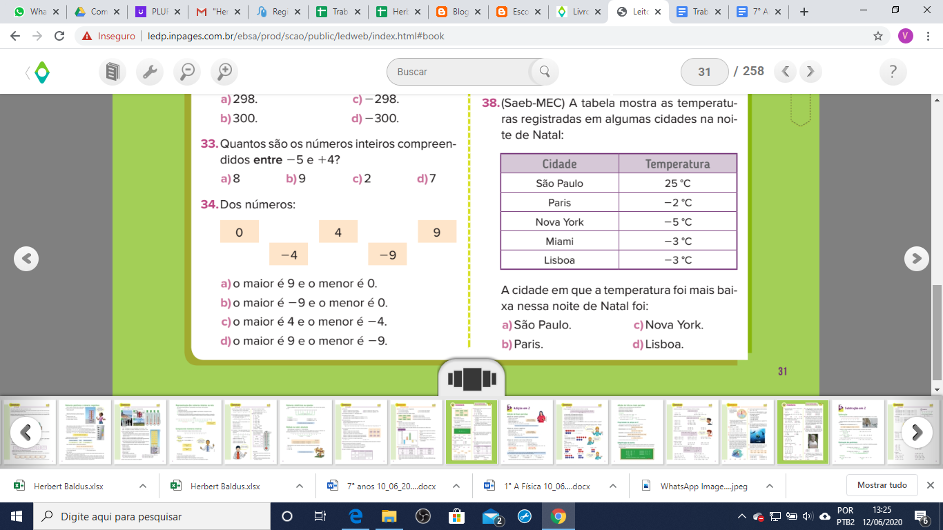Show hidden system tray icons
The height and width of the screenshot is (530, 943).
click(742, 516)
